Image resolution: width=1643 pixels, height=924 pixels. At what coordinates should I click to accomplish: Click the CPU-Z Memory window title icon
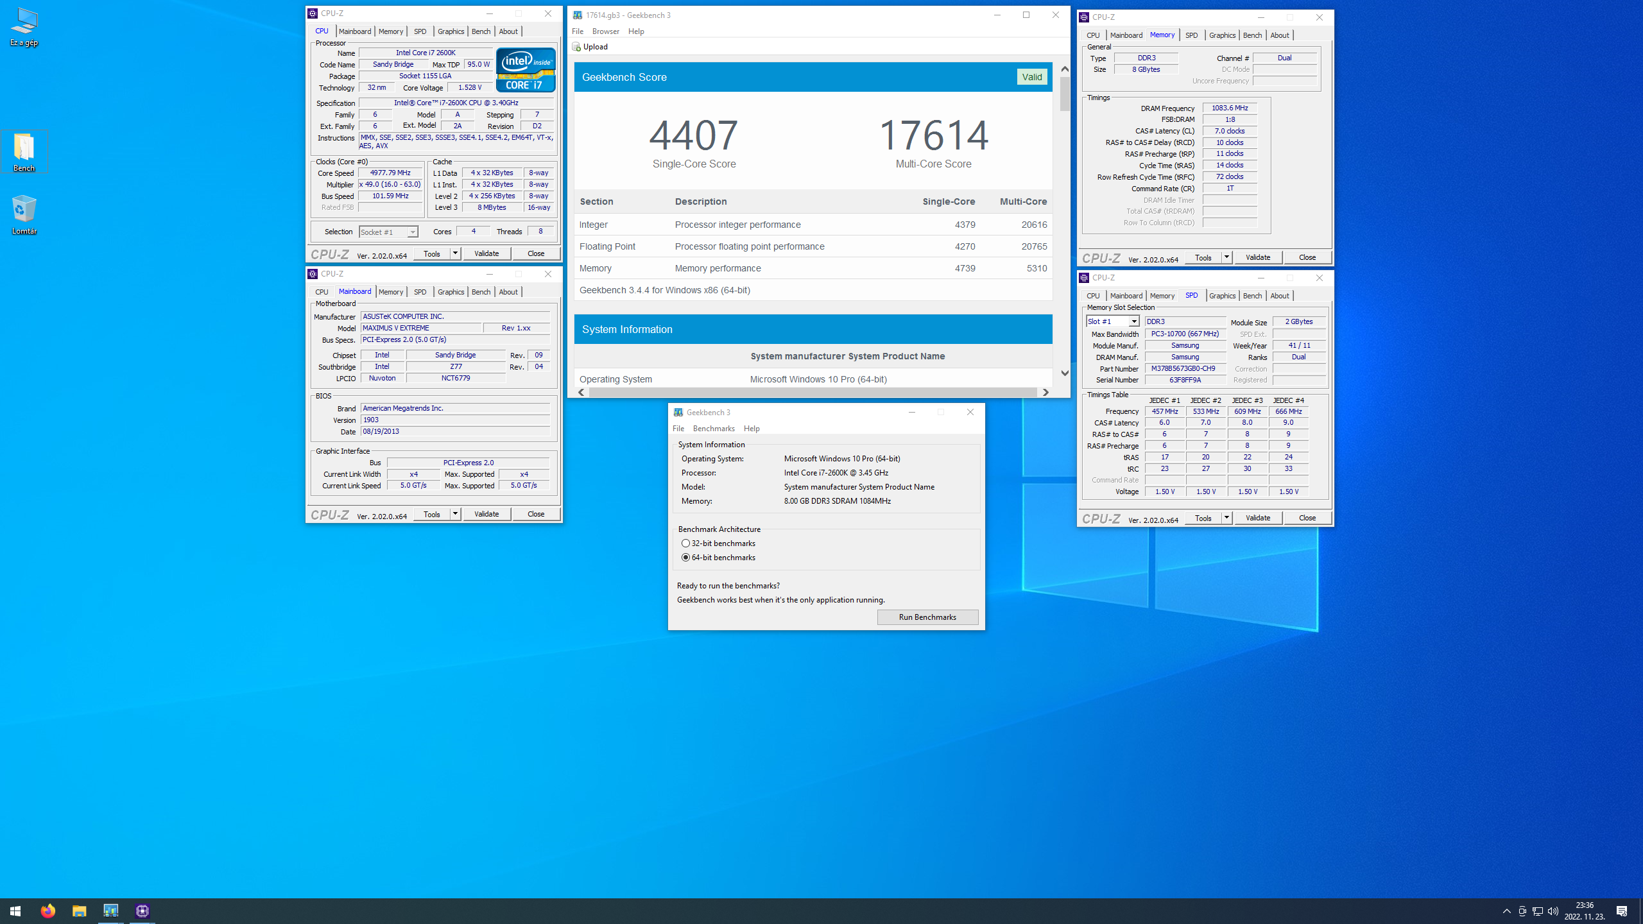[x=1084, y=17]
